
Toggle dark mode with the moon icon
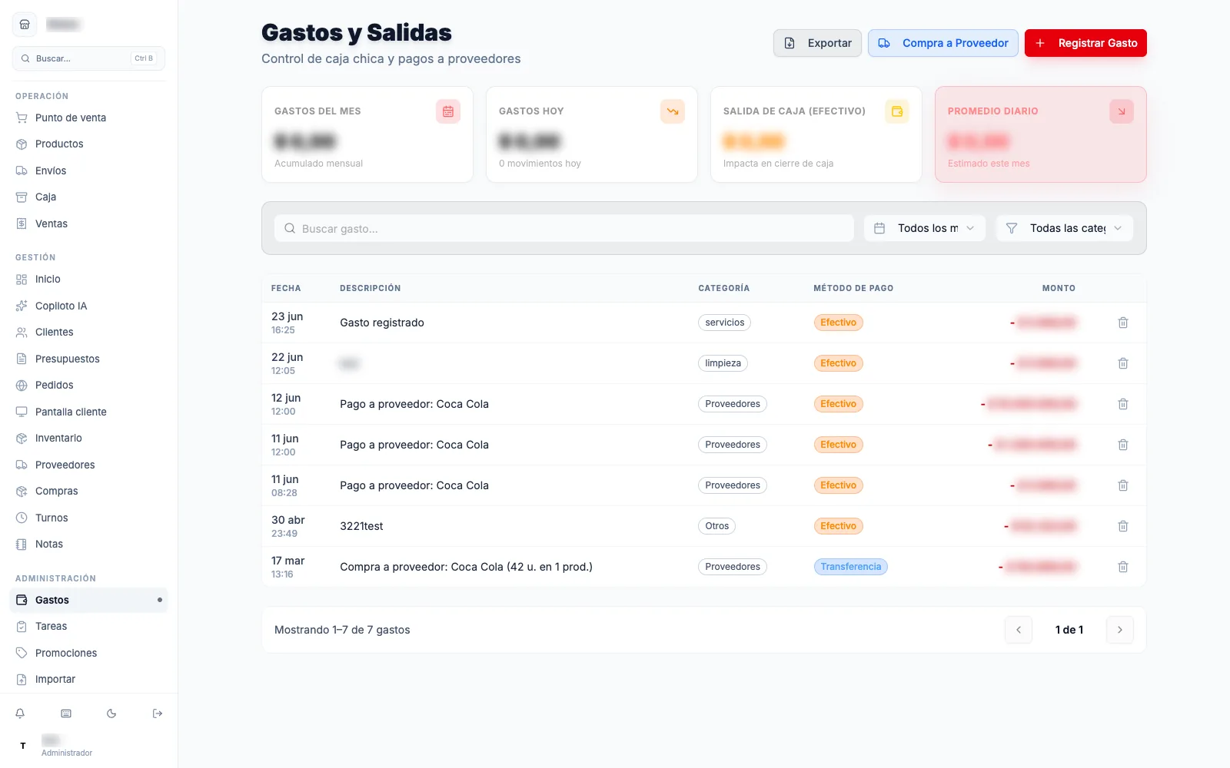111,713
